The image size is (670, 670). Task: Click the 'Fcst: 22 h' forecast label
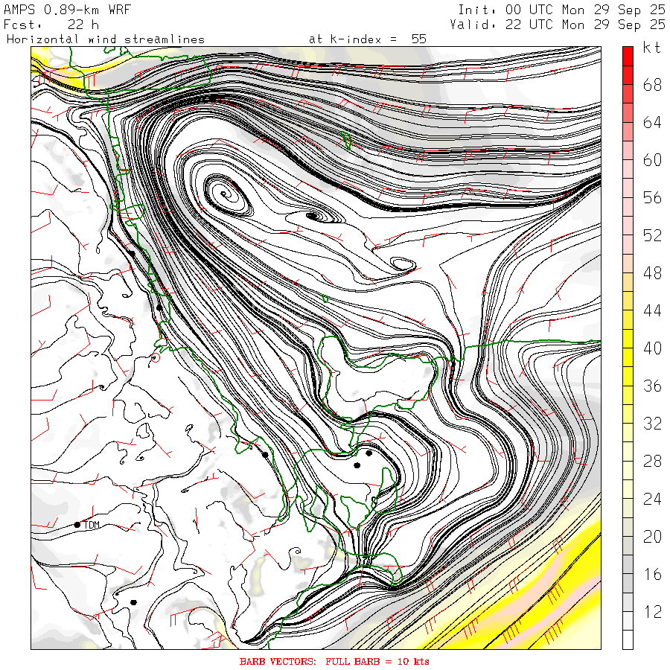(x=51, y=25)
